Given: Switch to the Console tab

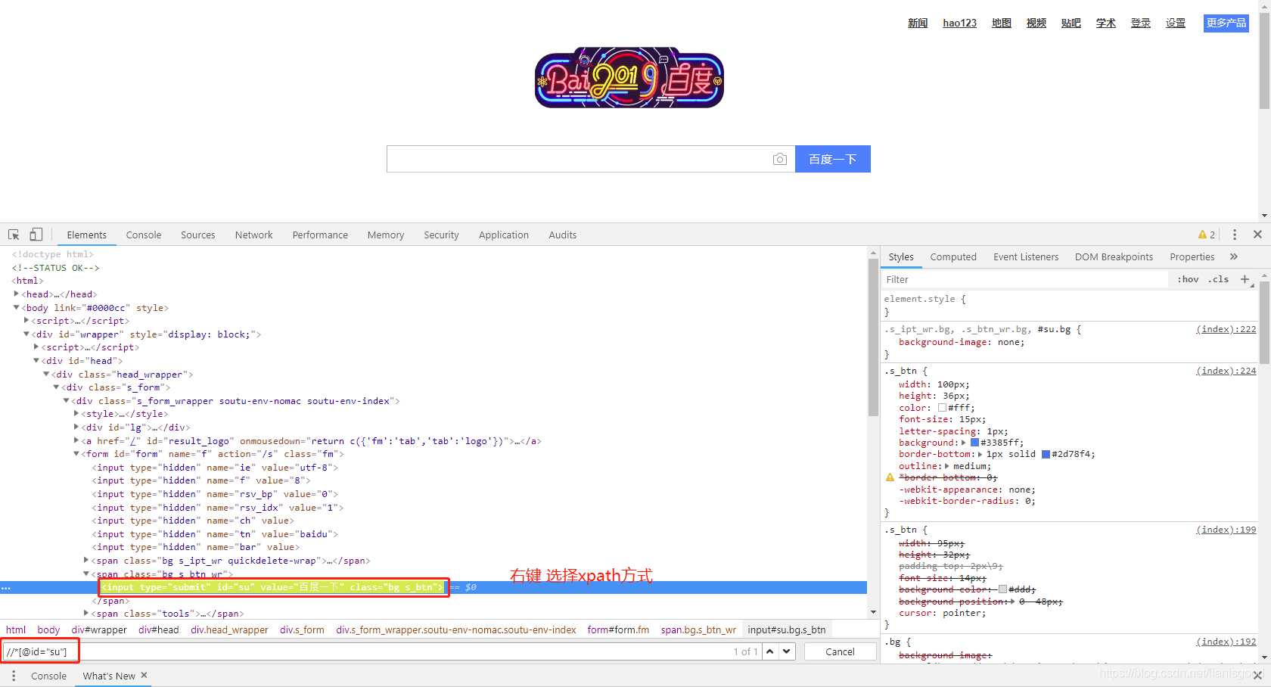Looking at the screenshot, I should tap(144, 235).
